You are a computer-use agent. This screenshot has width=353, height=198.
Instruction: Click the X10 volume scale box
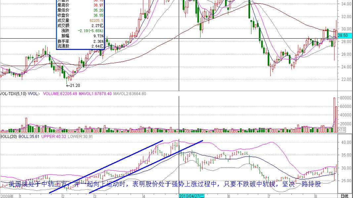(x=341, y=130)
